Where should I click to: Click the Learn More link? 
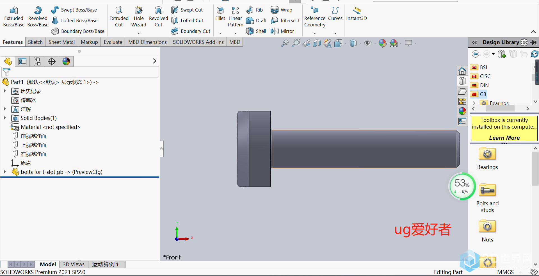[504, 138]
